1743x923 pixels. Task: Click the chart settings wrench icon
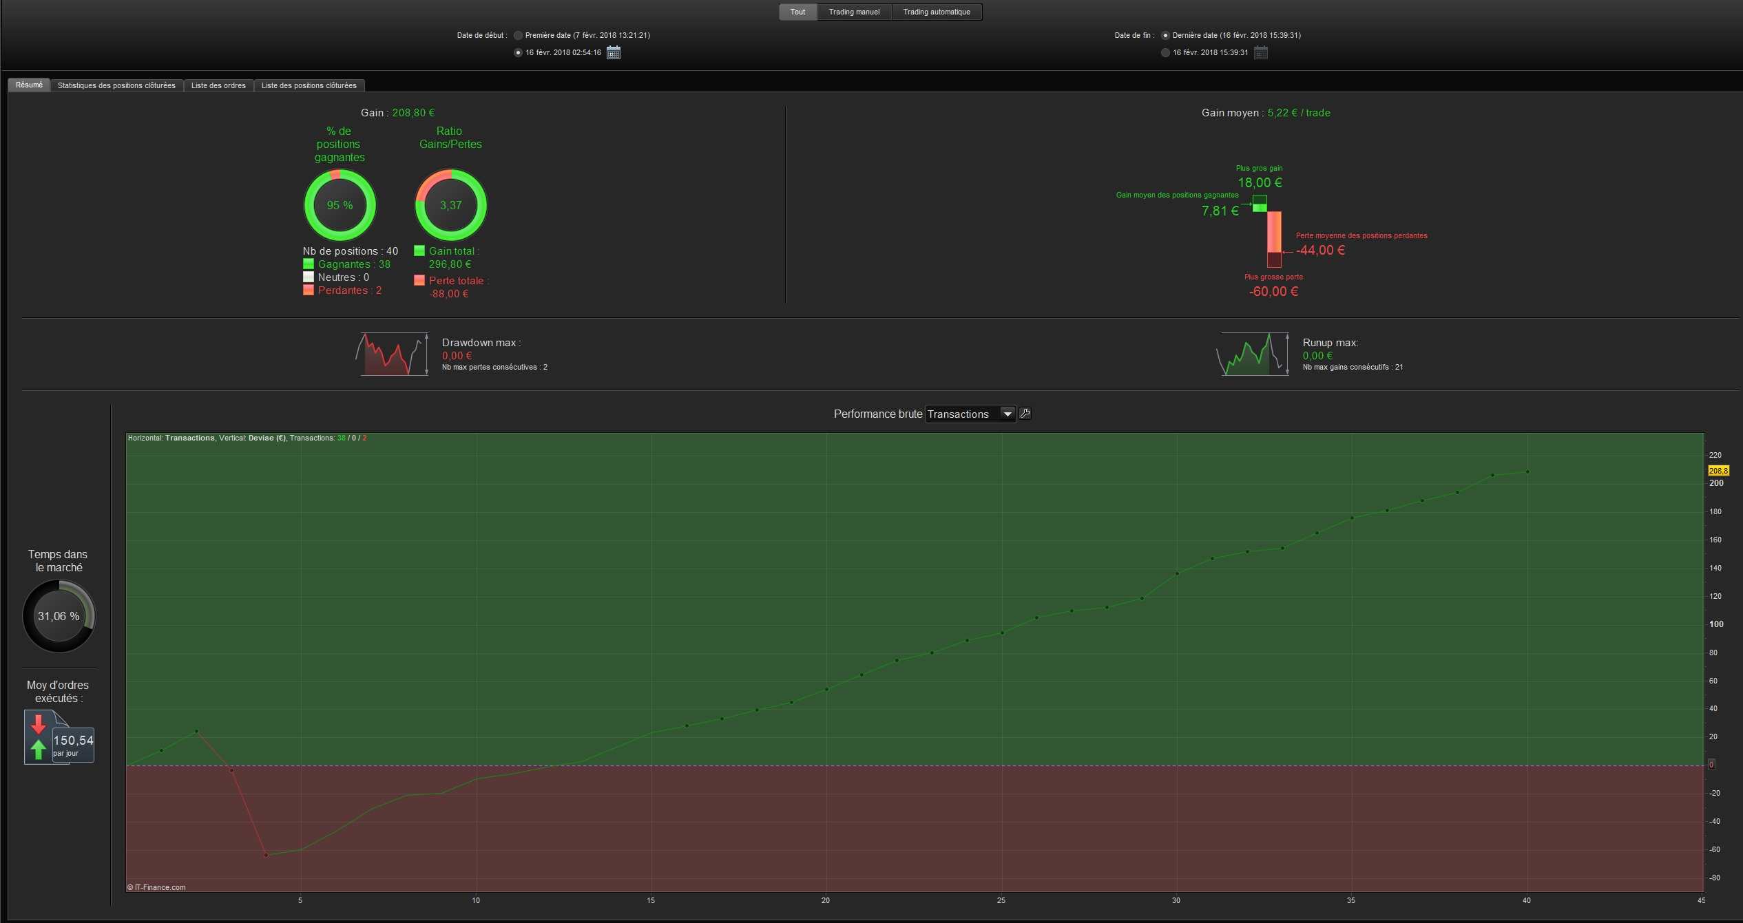click(1025, 413)
